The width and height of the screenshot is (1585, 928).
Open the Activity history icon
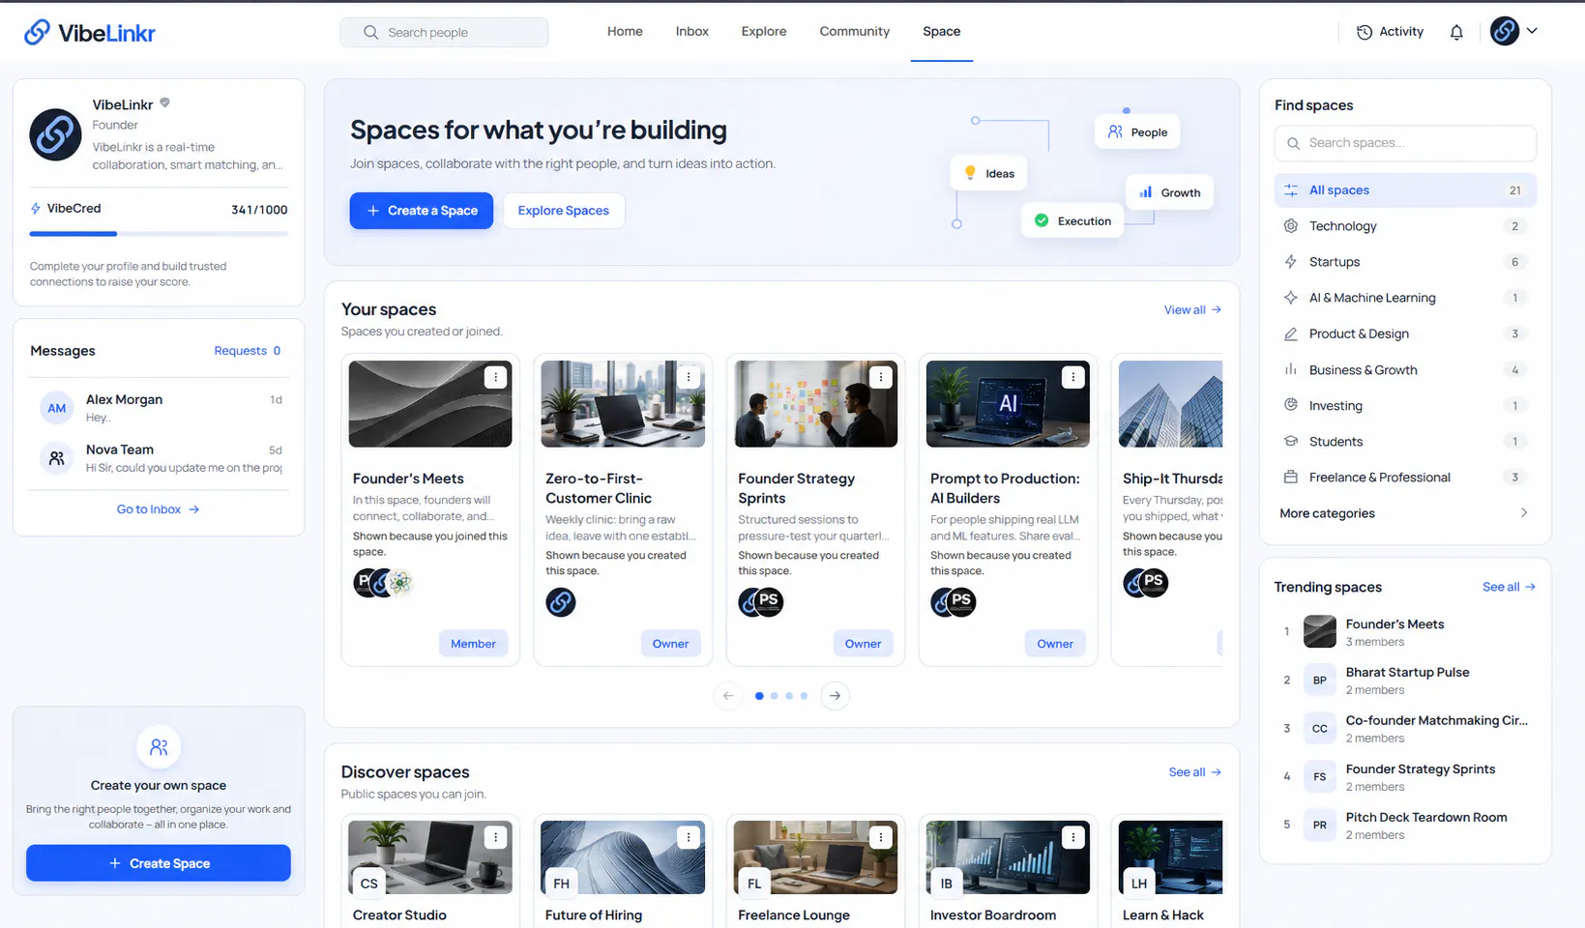coord(1365,32)
